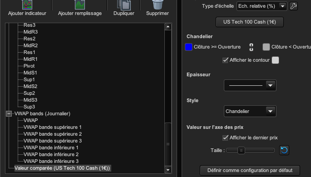Toggle Afficher le contour checkbox
Viewport: 311px width, 177px height.
coord(225,60)
